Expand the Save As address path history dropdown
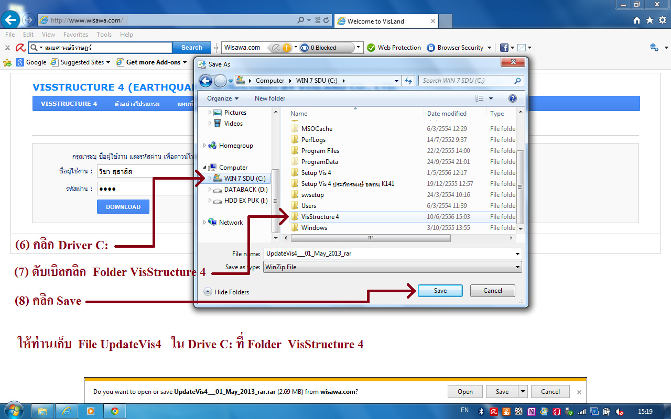The width and height of the screenshot is (671, 419). (x=397, y=81)
